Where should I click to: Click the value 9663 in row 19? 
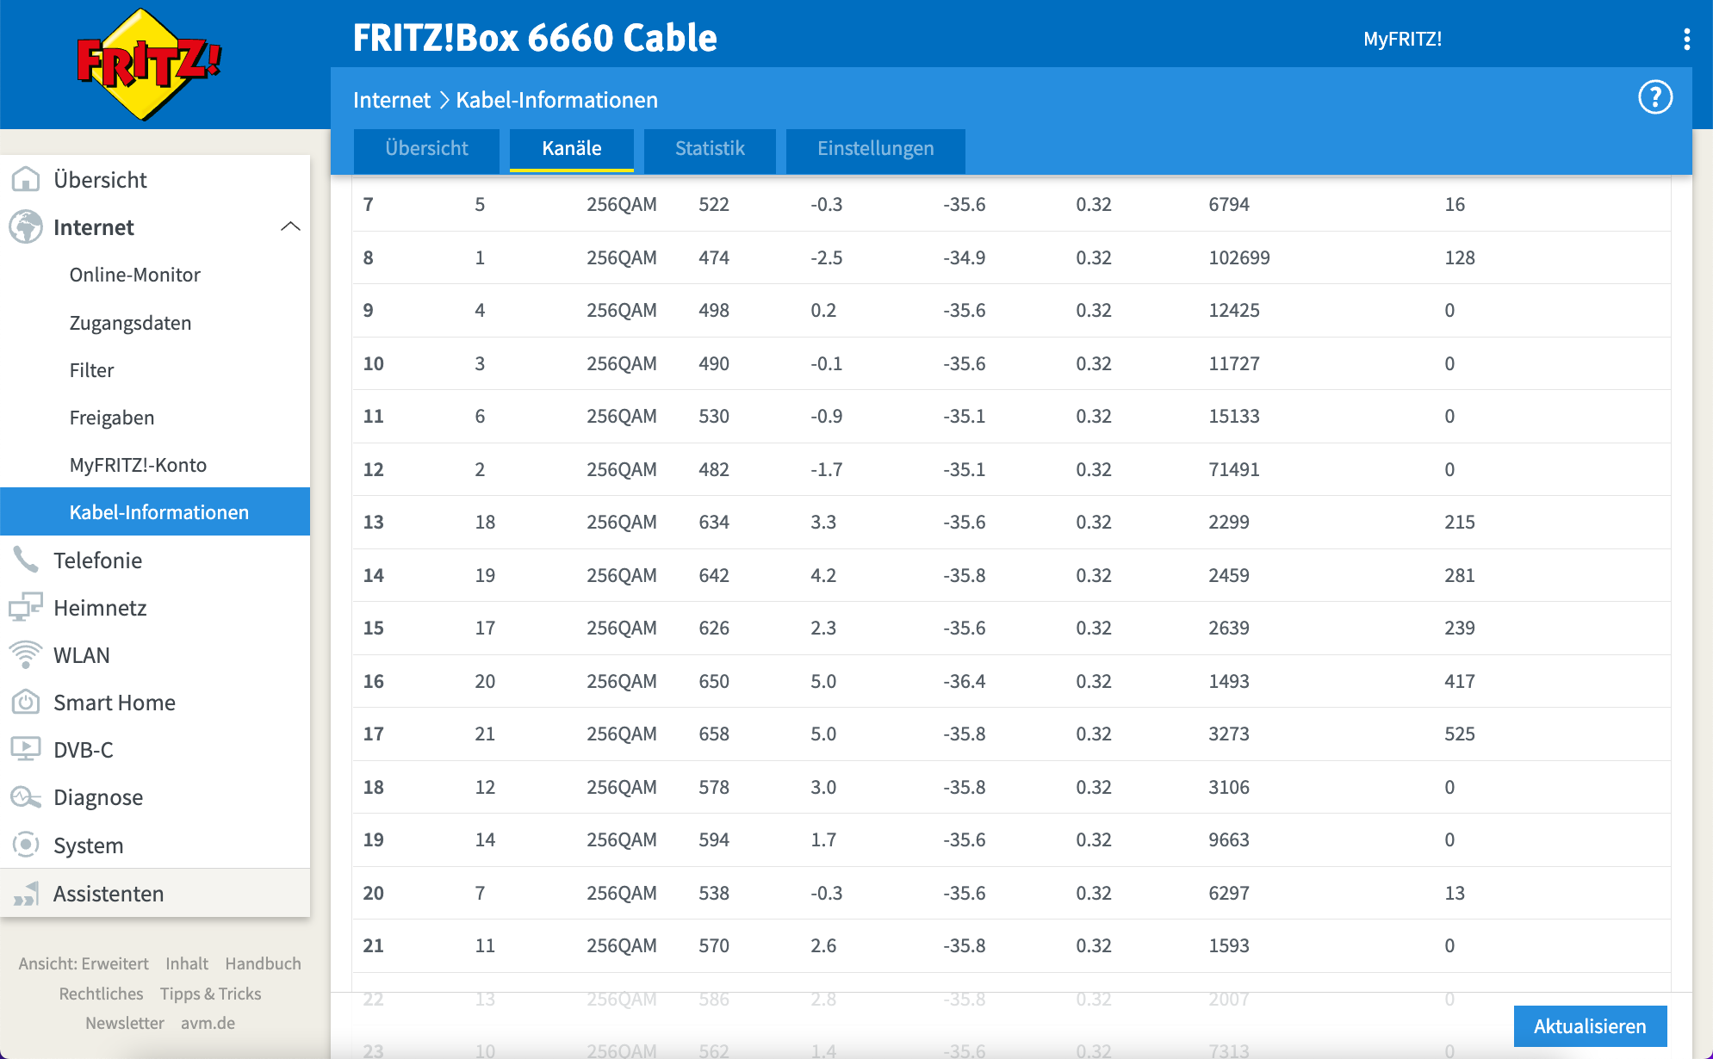pos(1229,839)
